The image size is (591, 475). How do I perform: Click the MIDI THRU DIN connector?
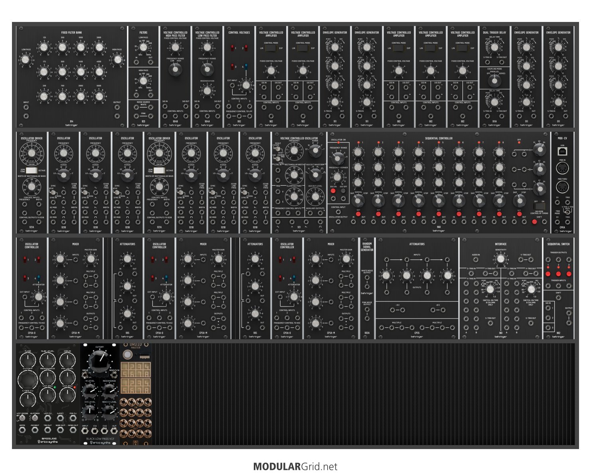click(x=562, y=187)
